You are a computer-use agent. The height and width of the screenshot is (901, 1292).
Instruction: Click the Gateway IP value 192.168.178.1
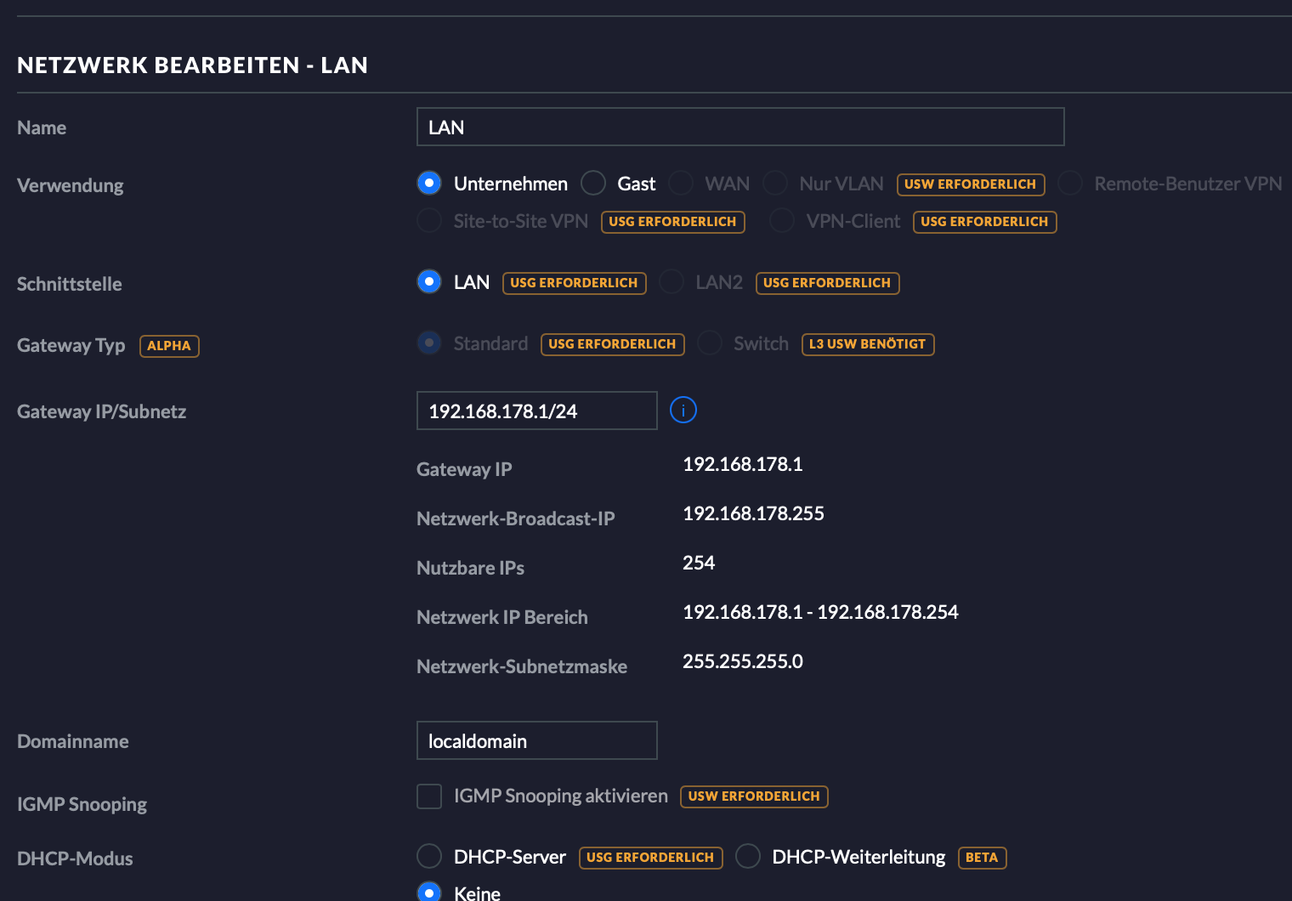[743, 464]
